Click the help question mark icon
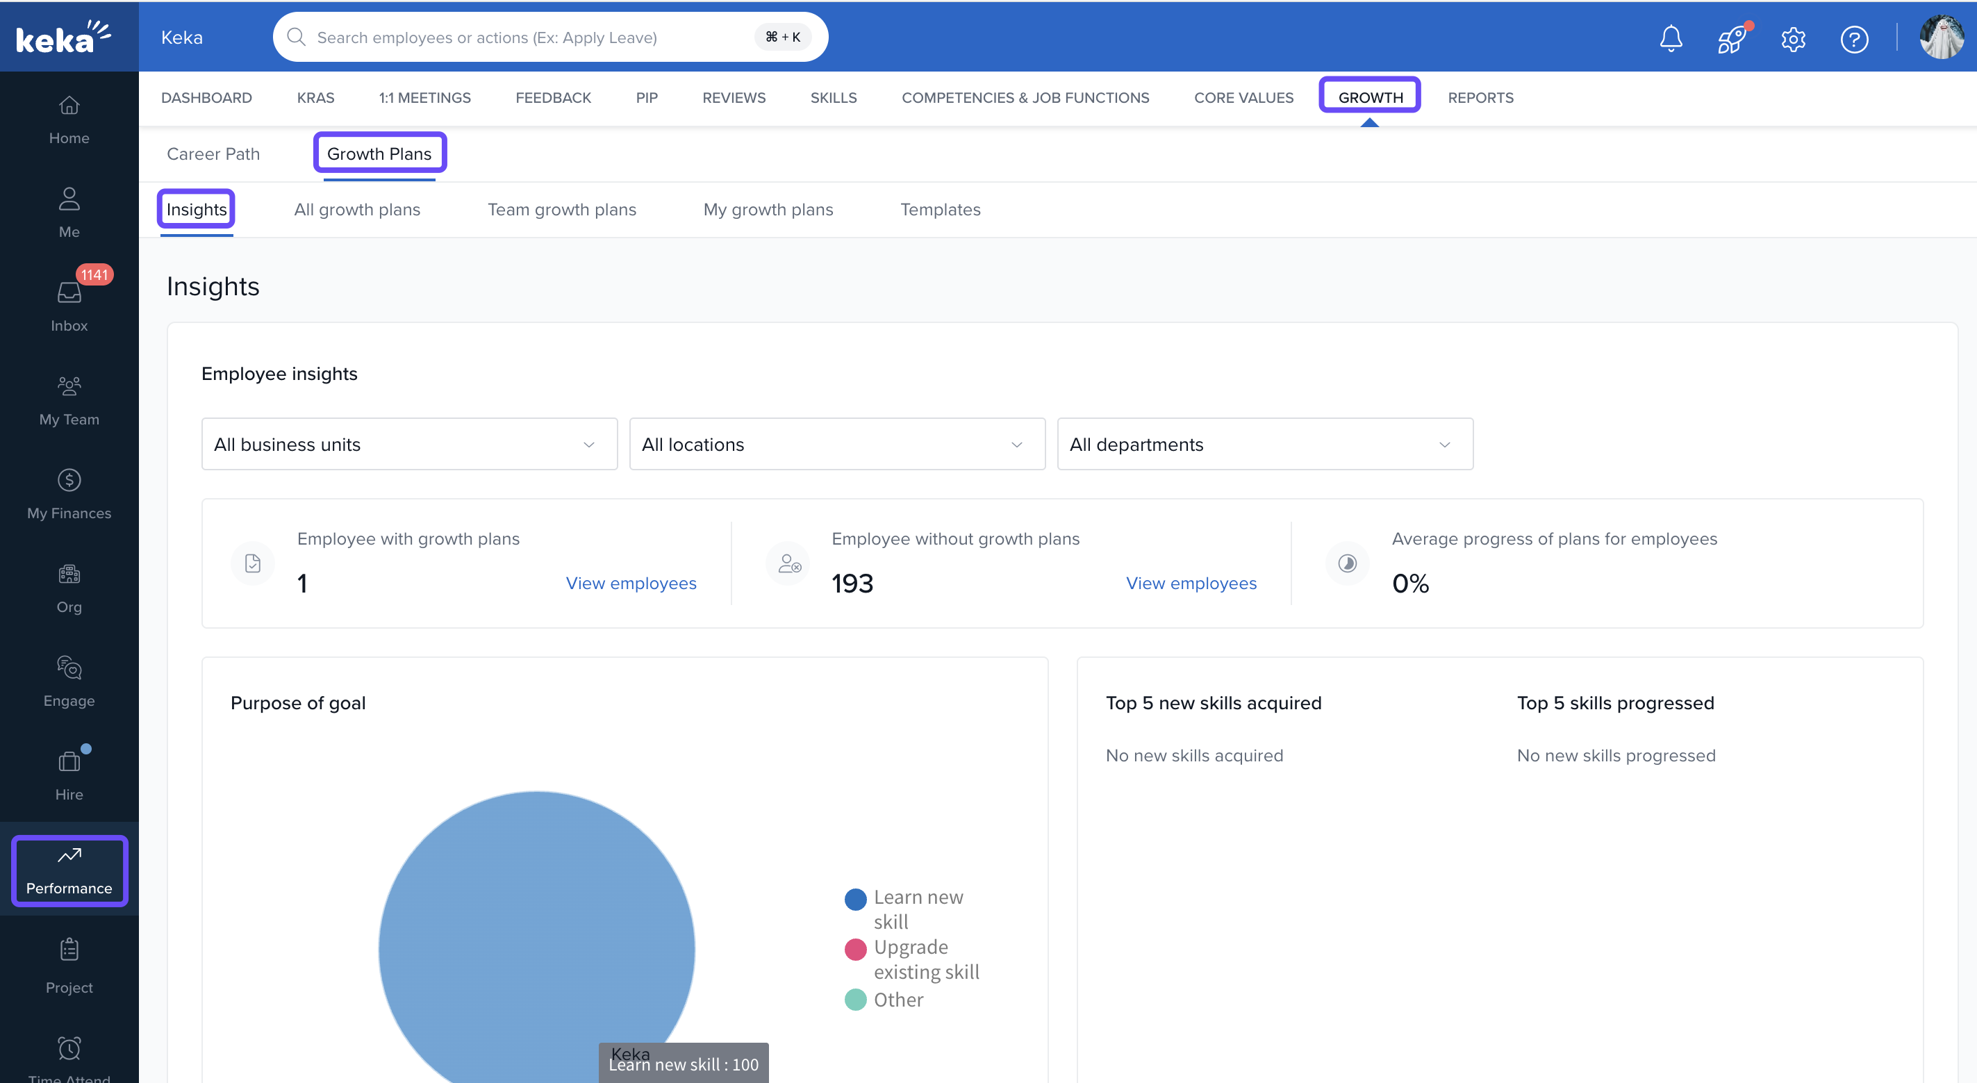Screen dimensions: 1977x1083 pyautogui.click(x=1853, y=38)
